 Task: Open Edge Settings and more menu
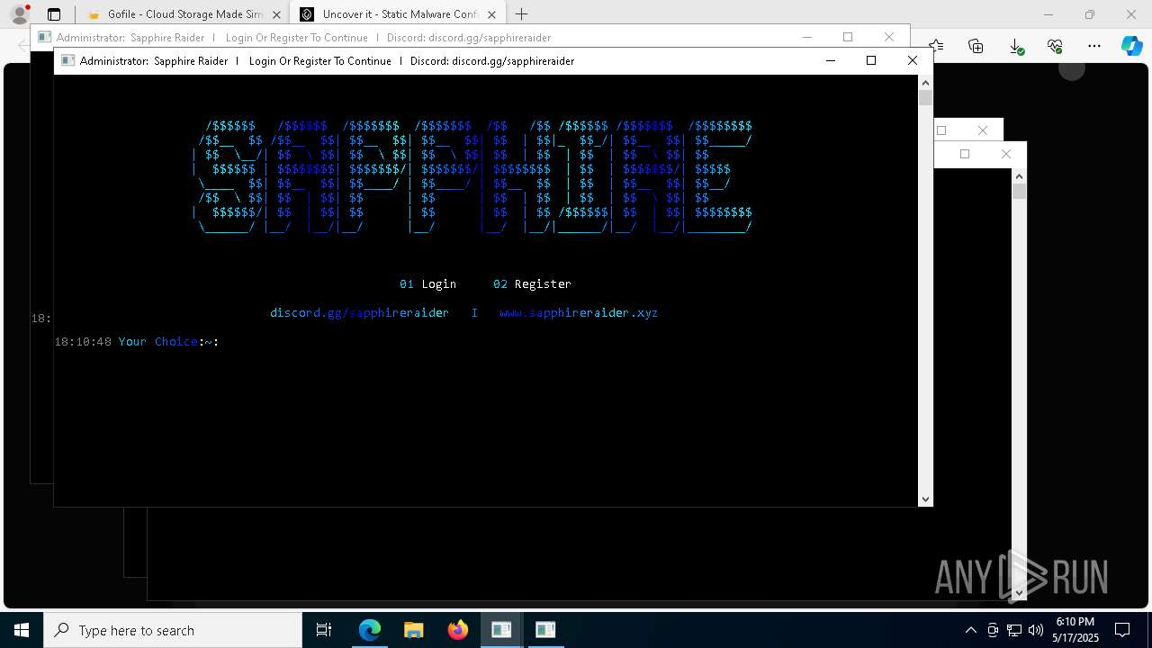point(1094,46)
